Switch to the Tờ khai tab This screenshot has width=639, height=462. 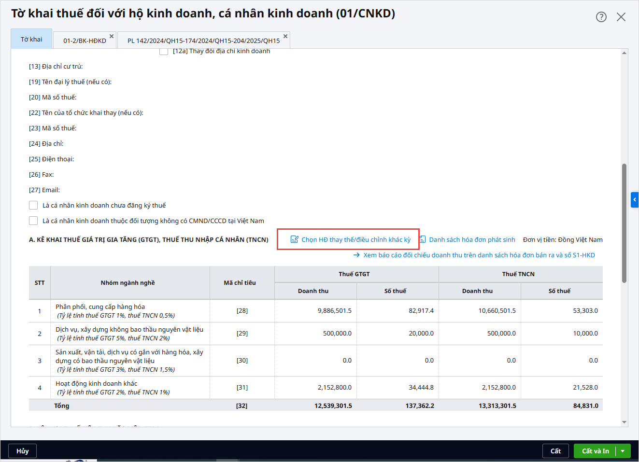(x=31, y=39)
